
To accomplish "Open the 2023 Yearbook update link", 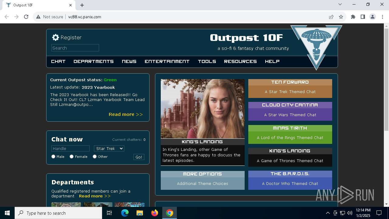I will click(x=98, y=87).
